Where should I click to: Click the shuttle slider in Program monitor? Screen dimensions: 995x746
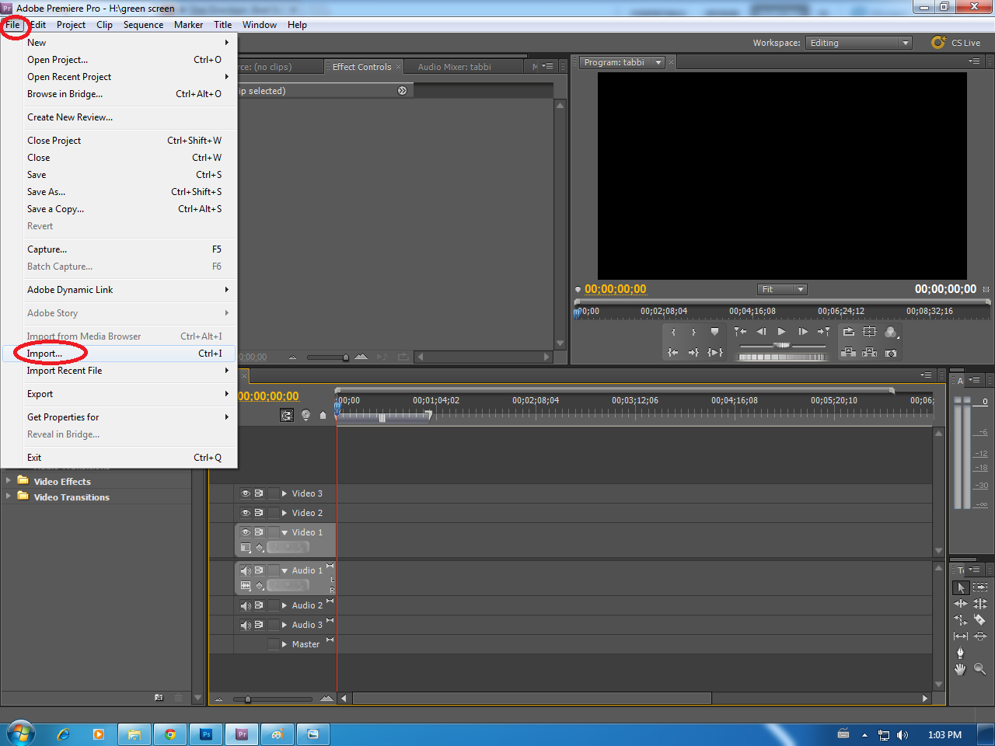(782, 345)
